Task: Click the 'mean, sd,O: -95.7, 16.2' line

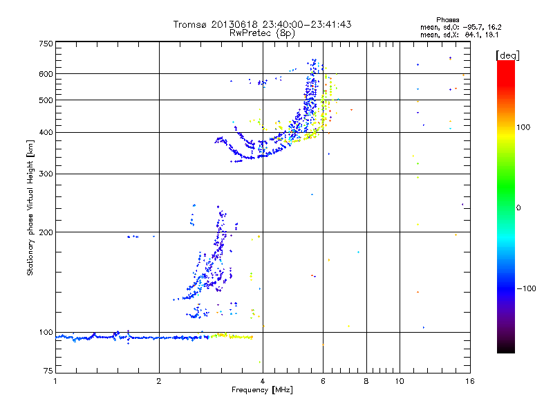Action: [x=460, y=27]
